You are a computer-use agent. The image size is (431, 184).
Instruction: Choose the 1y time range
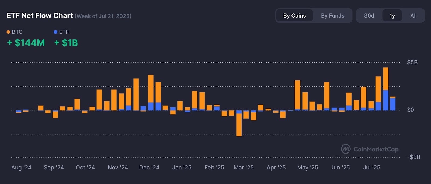pyautogui.click(x=392, y=16)
